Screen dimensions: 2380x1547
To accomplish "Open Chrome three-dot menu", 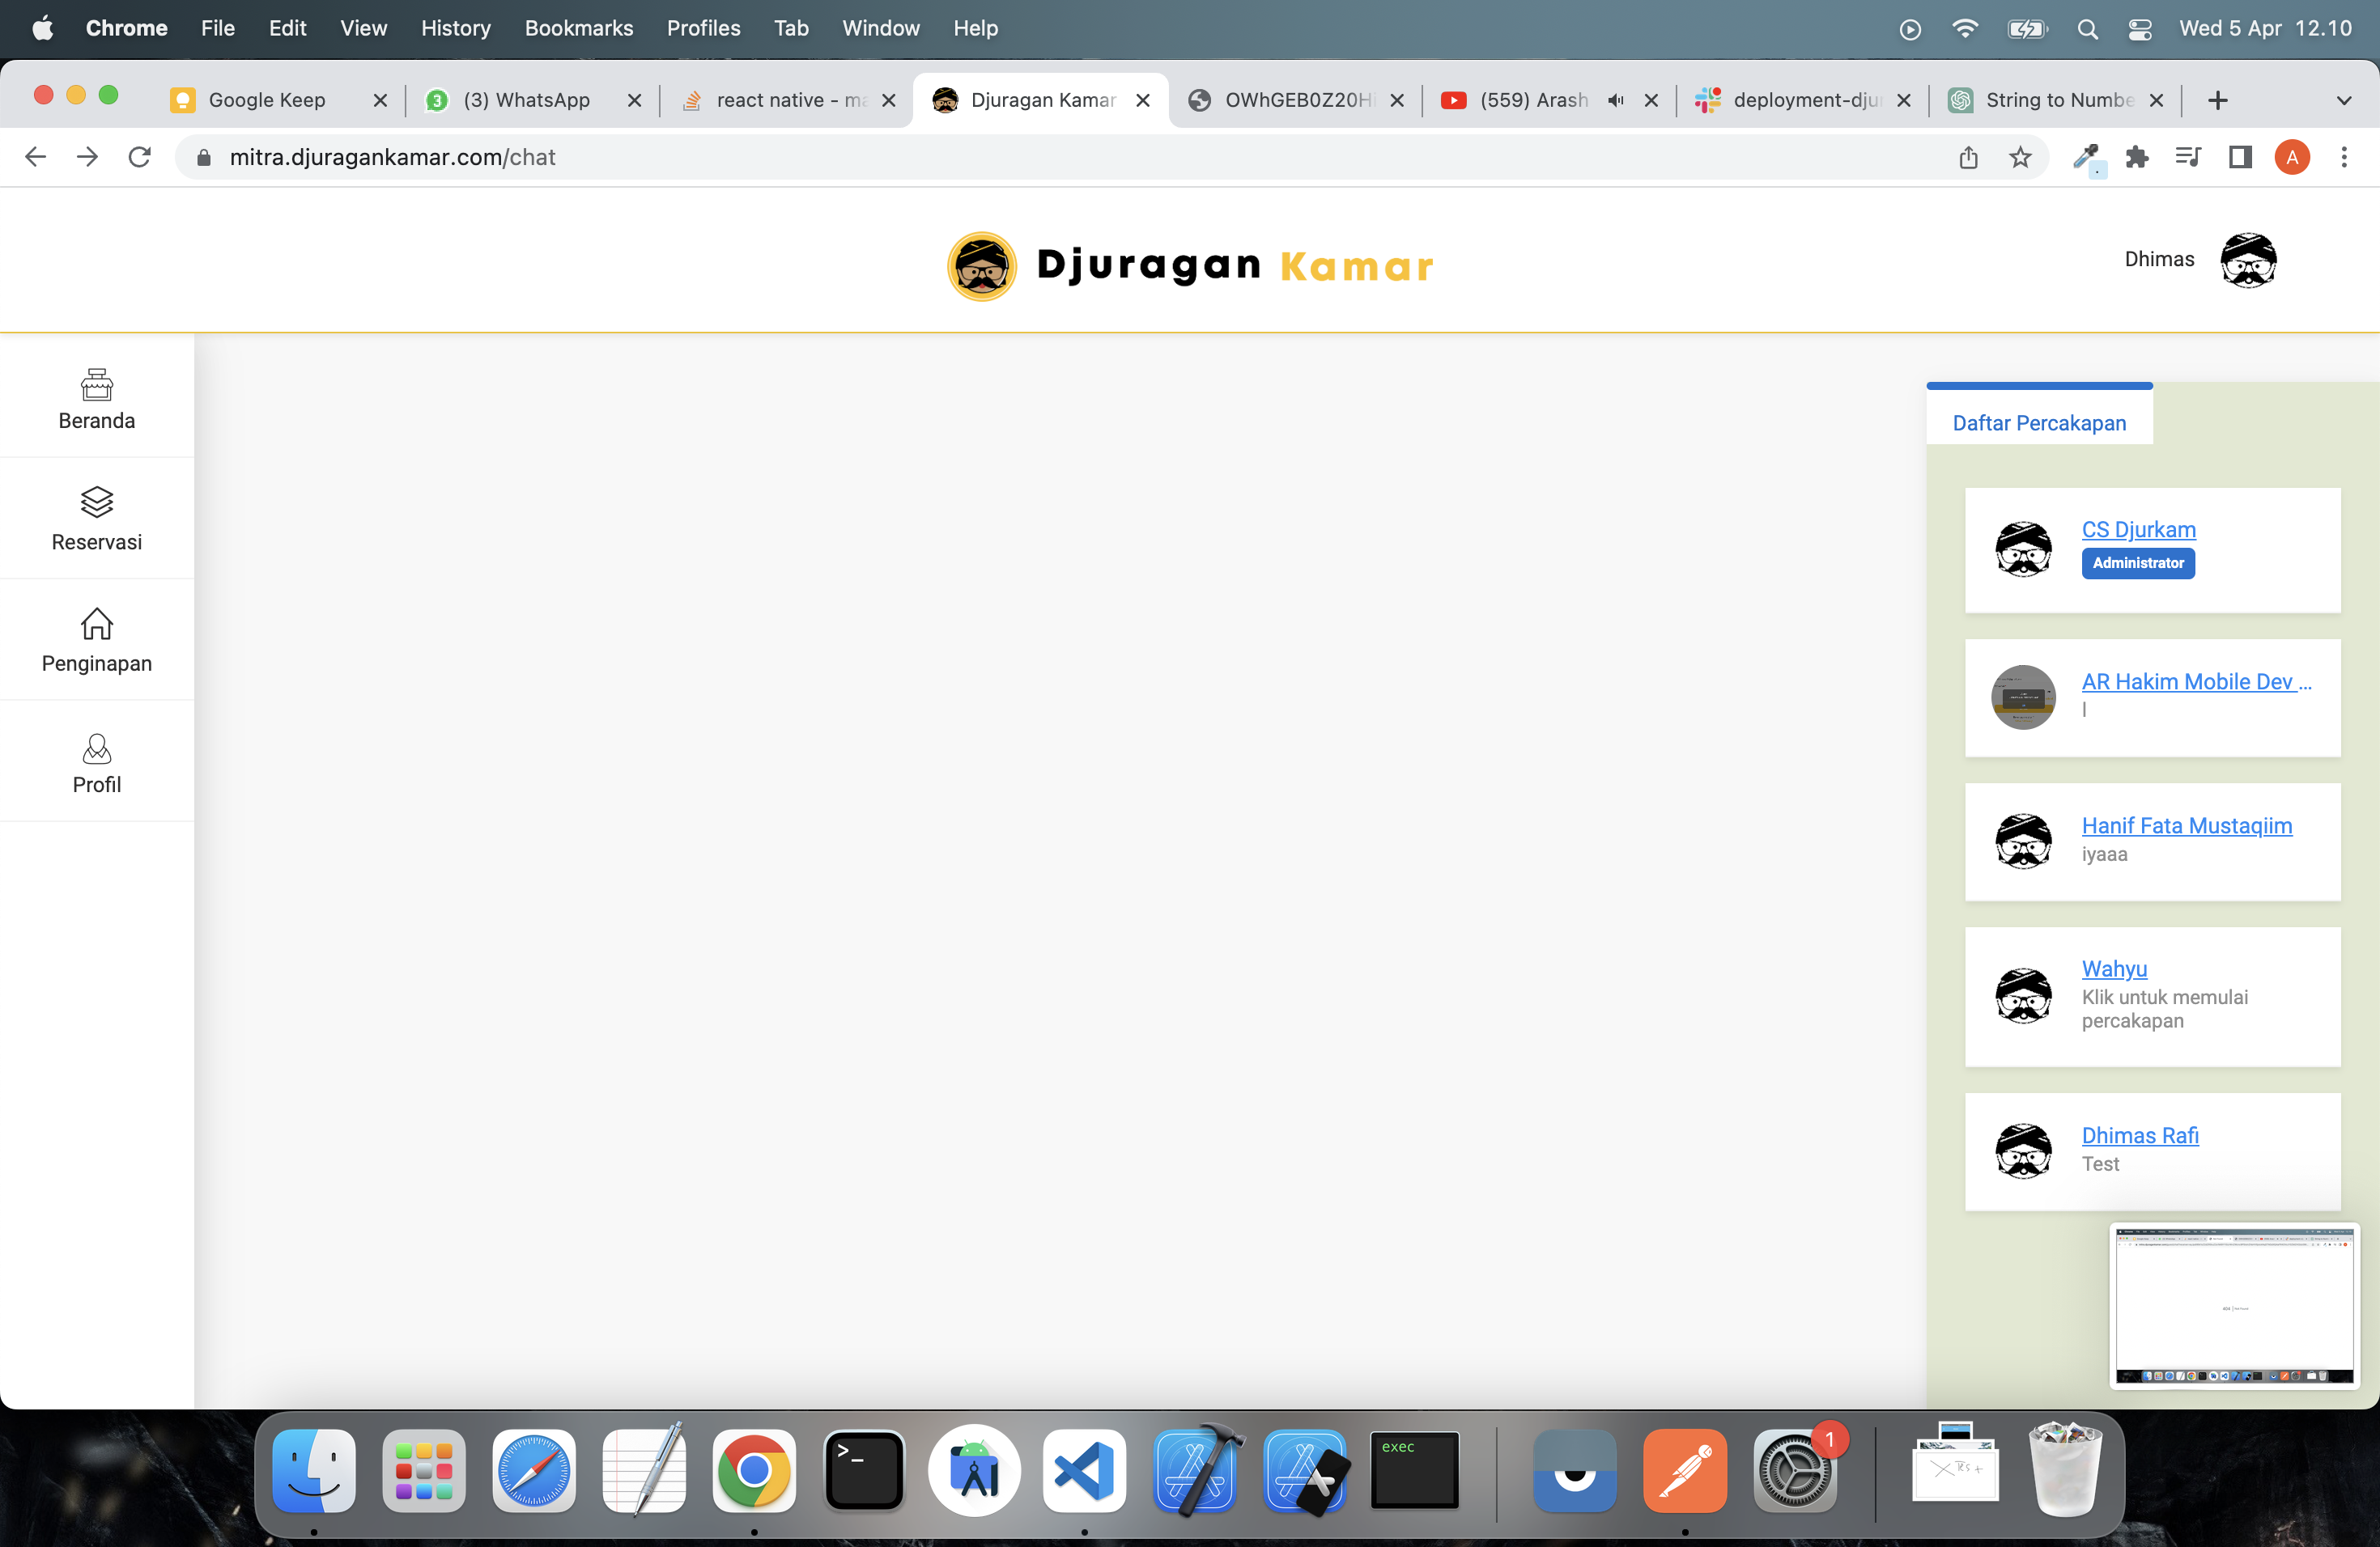I will (2343, 158).
